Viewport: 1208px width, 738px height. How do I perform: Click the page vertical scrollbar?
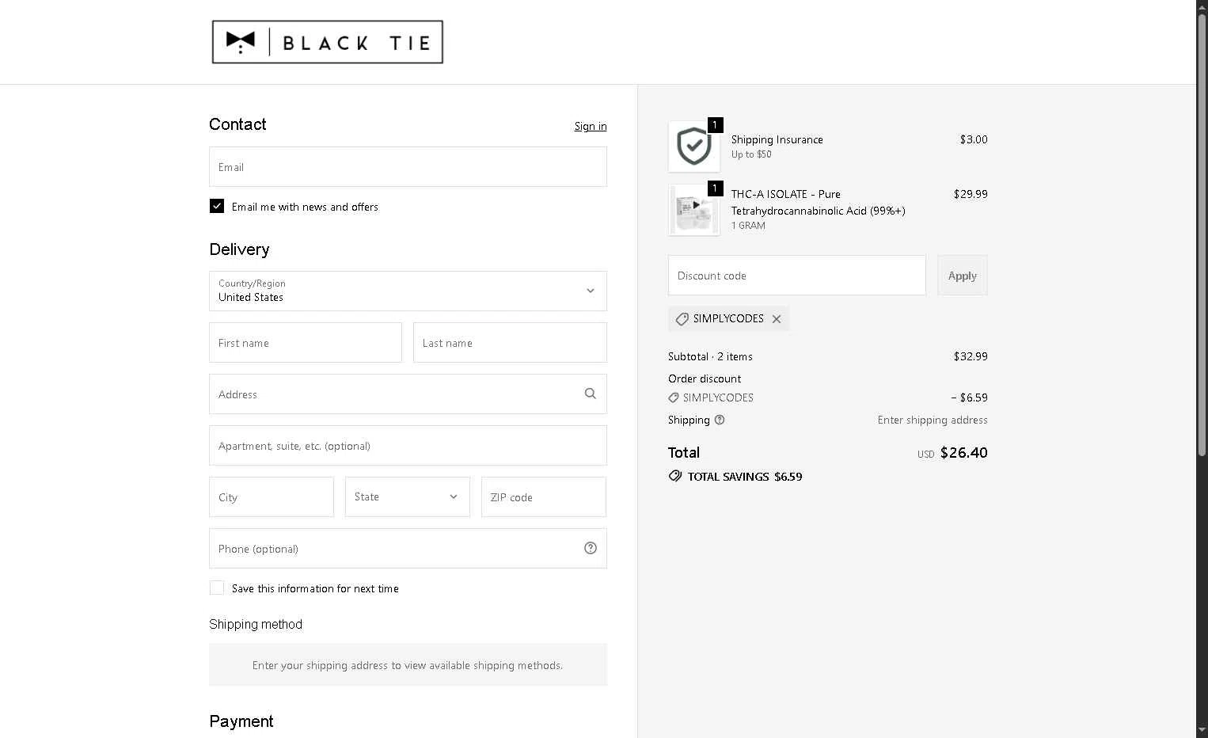pos(1202,234)
